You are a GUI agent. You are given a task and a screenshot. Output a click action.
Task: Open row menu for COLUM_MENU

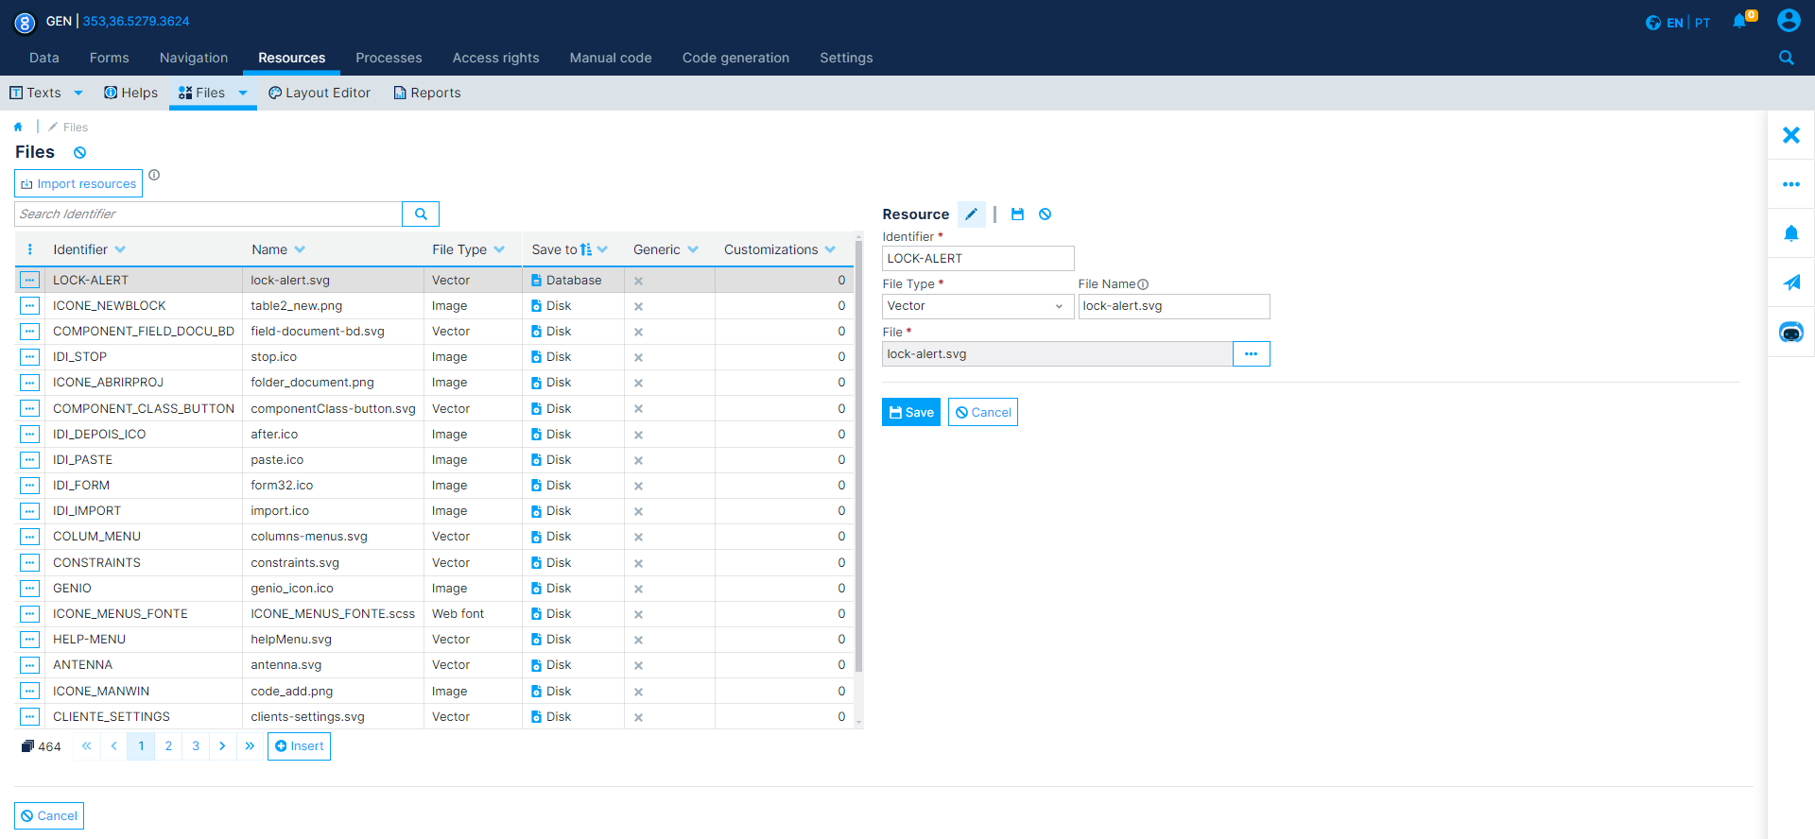tap(30, 537)
